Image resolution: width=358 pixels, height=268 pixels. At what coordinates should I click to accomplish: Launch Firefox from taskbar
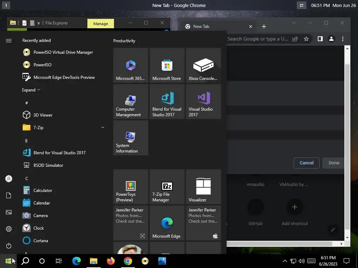(111, 261)
